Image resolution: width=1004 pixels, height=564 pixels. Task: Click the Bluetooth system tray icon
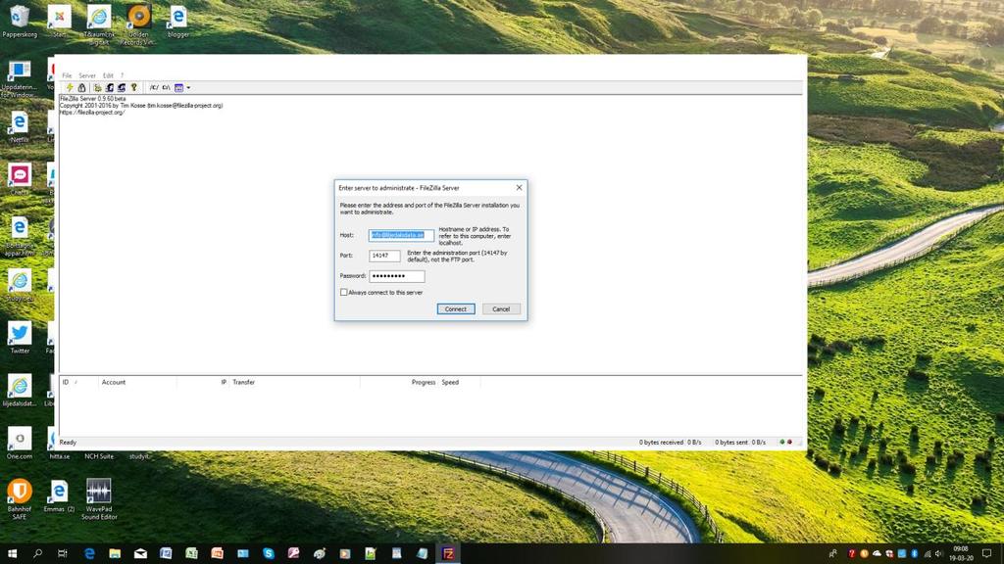point(915,554)
